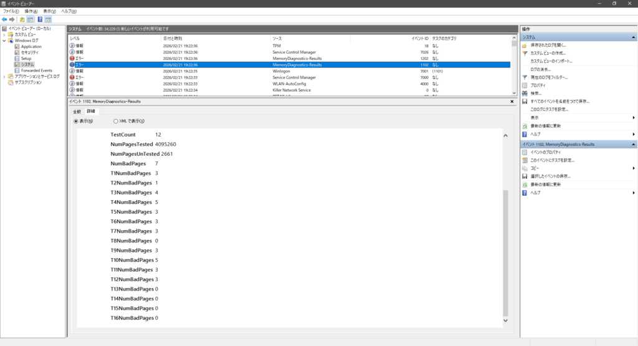Open イベントのプロパティ from the actions pane
This screenshot has height=346, width=638.
tap(546, 152)
